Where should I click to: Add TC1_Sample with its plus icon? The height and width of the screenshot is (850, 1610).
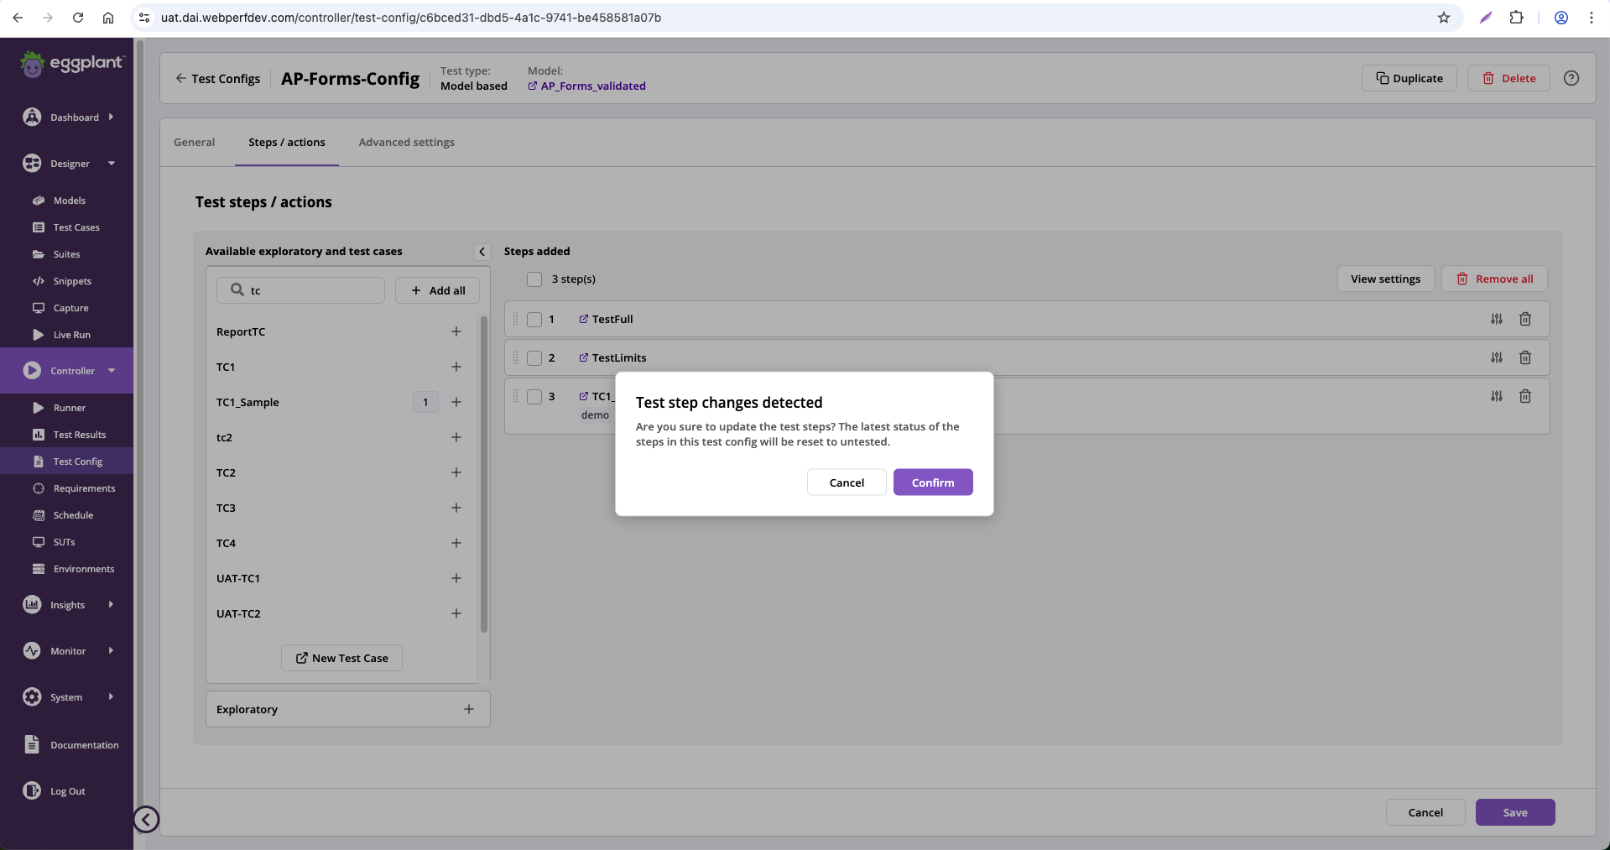coord(456,402)
